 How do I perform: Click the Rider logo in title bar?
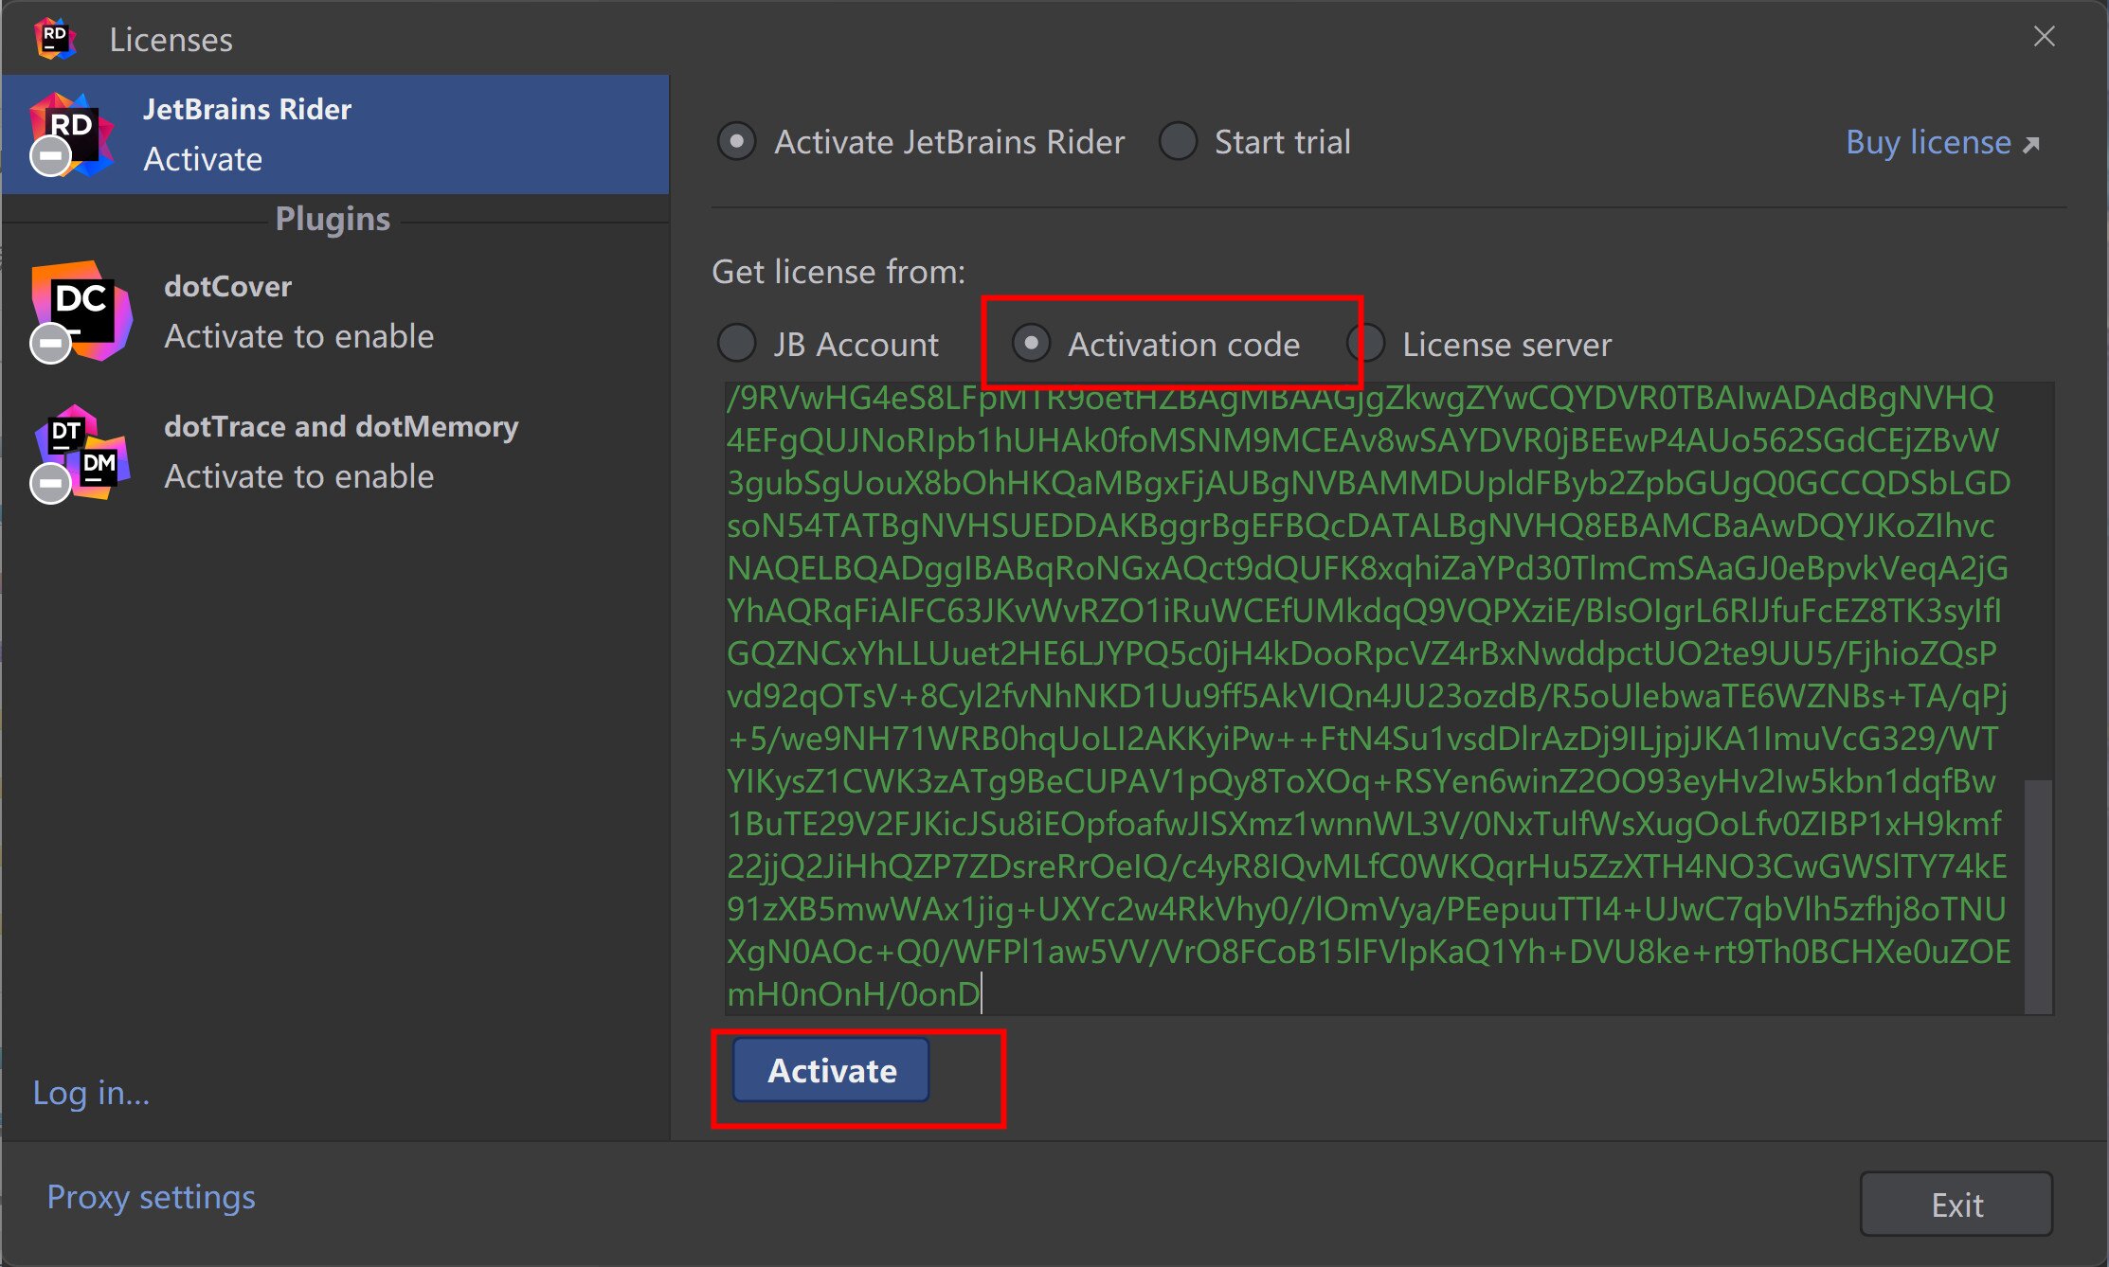point(55,39)
